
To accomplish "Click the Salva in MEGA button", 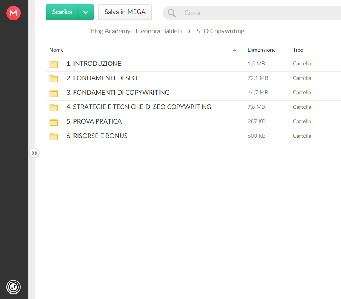I will pyautogui.click(x=125, y=12).
